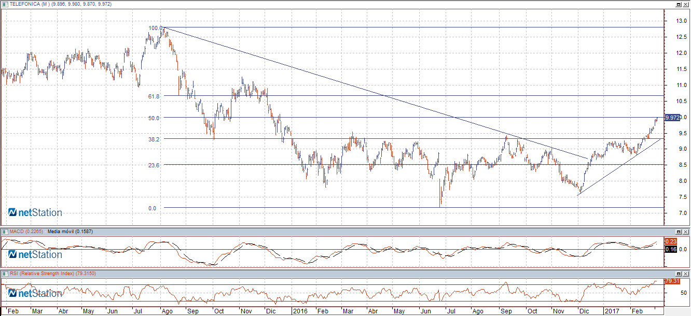The width and height of the screenshot is (691, 316).
Task: Click the MACD panel icon
Action: [5, 231]
